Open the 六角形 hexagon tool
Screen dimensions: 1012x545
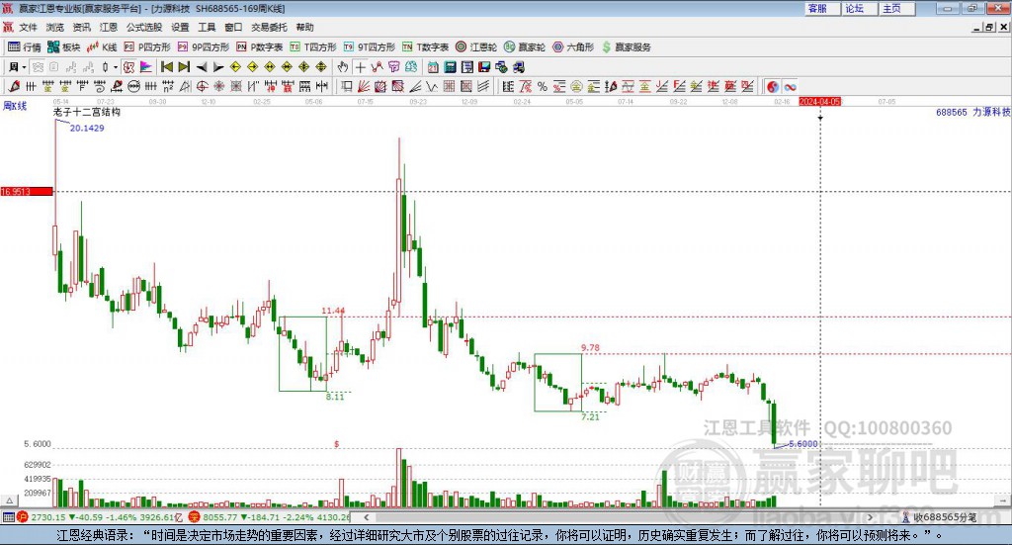(573, 47)
